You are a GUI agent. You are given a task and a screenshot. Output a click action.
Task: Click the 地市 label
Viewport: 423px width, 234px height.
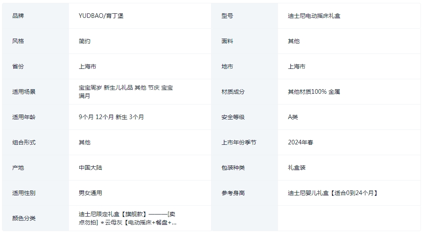(227, 66)
